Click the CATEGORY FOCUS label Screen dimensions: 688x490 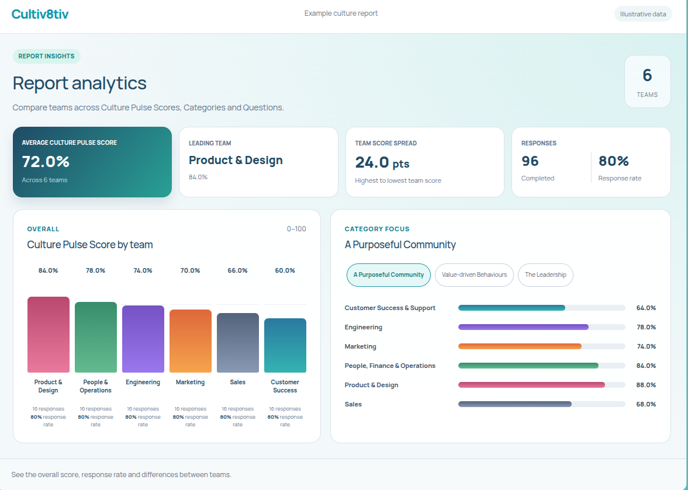(x=377, y=229)
